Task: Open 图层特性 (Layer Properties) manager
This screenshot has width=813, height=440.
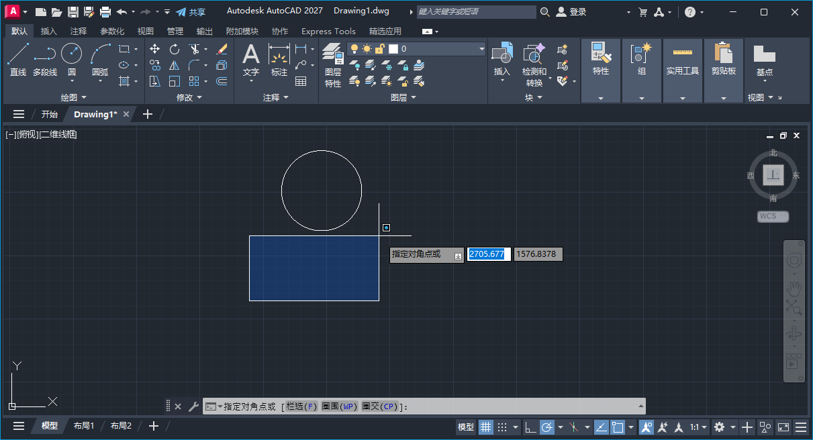Action: pos(333,65)
